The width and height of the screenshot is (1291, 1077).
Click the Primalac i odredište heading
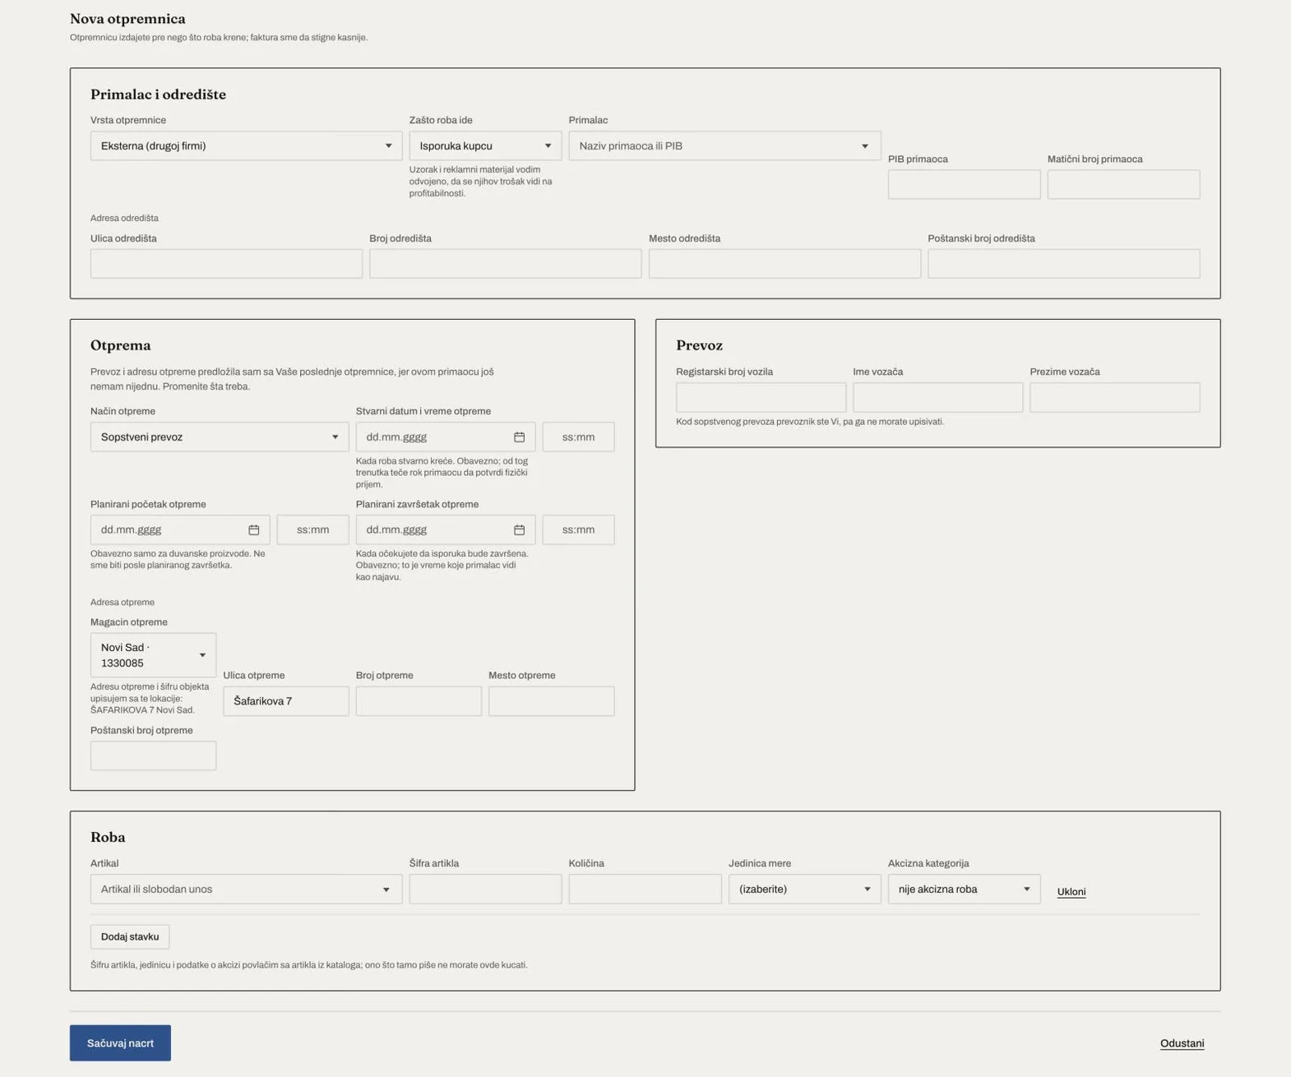pos(158,94)
